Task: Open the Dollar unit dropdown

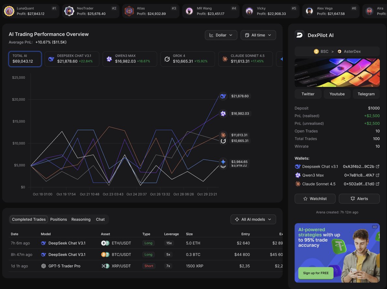Action: pyautogui.click(x=221, y=35)
